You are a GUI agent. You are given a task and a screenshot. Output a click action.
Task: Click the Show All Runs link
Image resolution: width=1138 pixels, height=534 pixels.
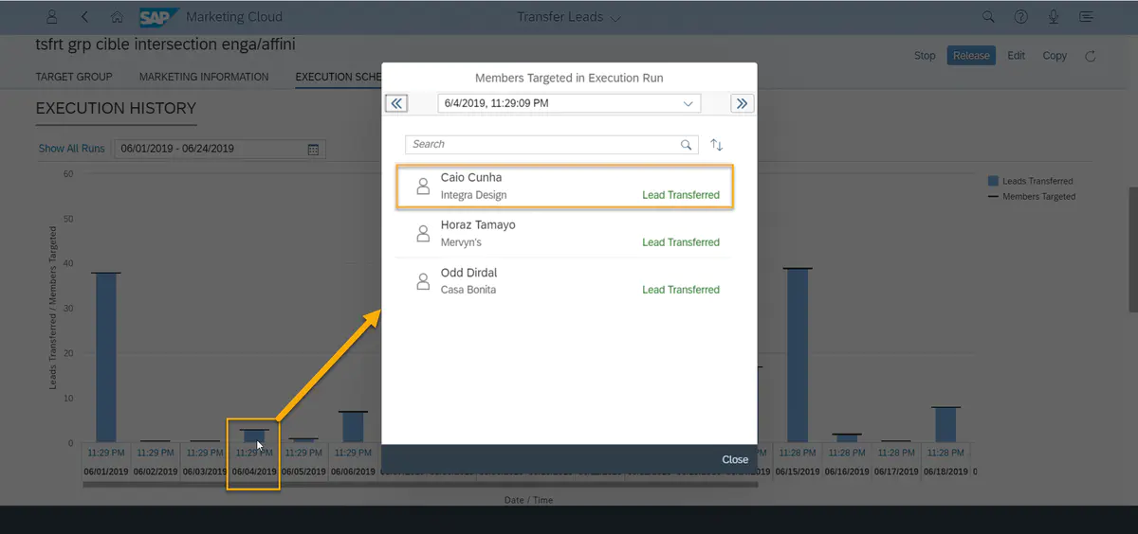pos(71,149)
